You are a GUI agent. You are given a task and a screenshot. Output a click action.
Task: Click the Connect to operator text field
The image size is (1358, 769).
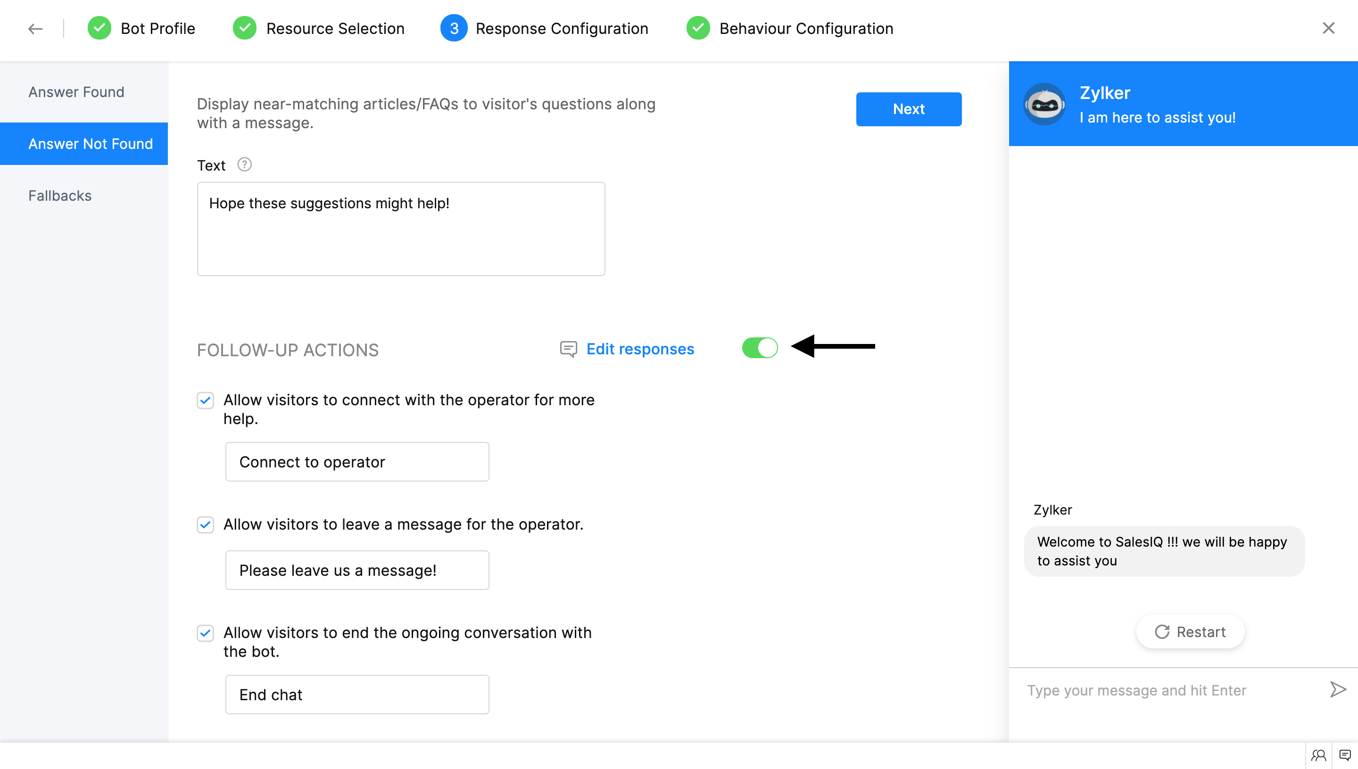pos(357,462)
